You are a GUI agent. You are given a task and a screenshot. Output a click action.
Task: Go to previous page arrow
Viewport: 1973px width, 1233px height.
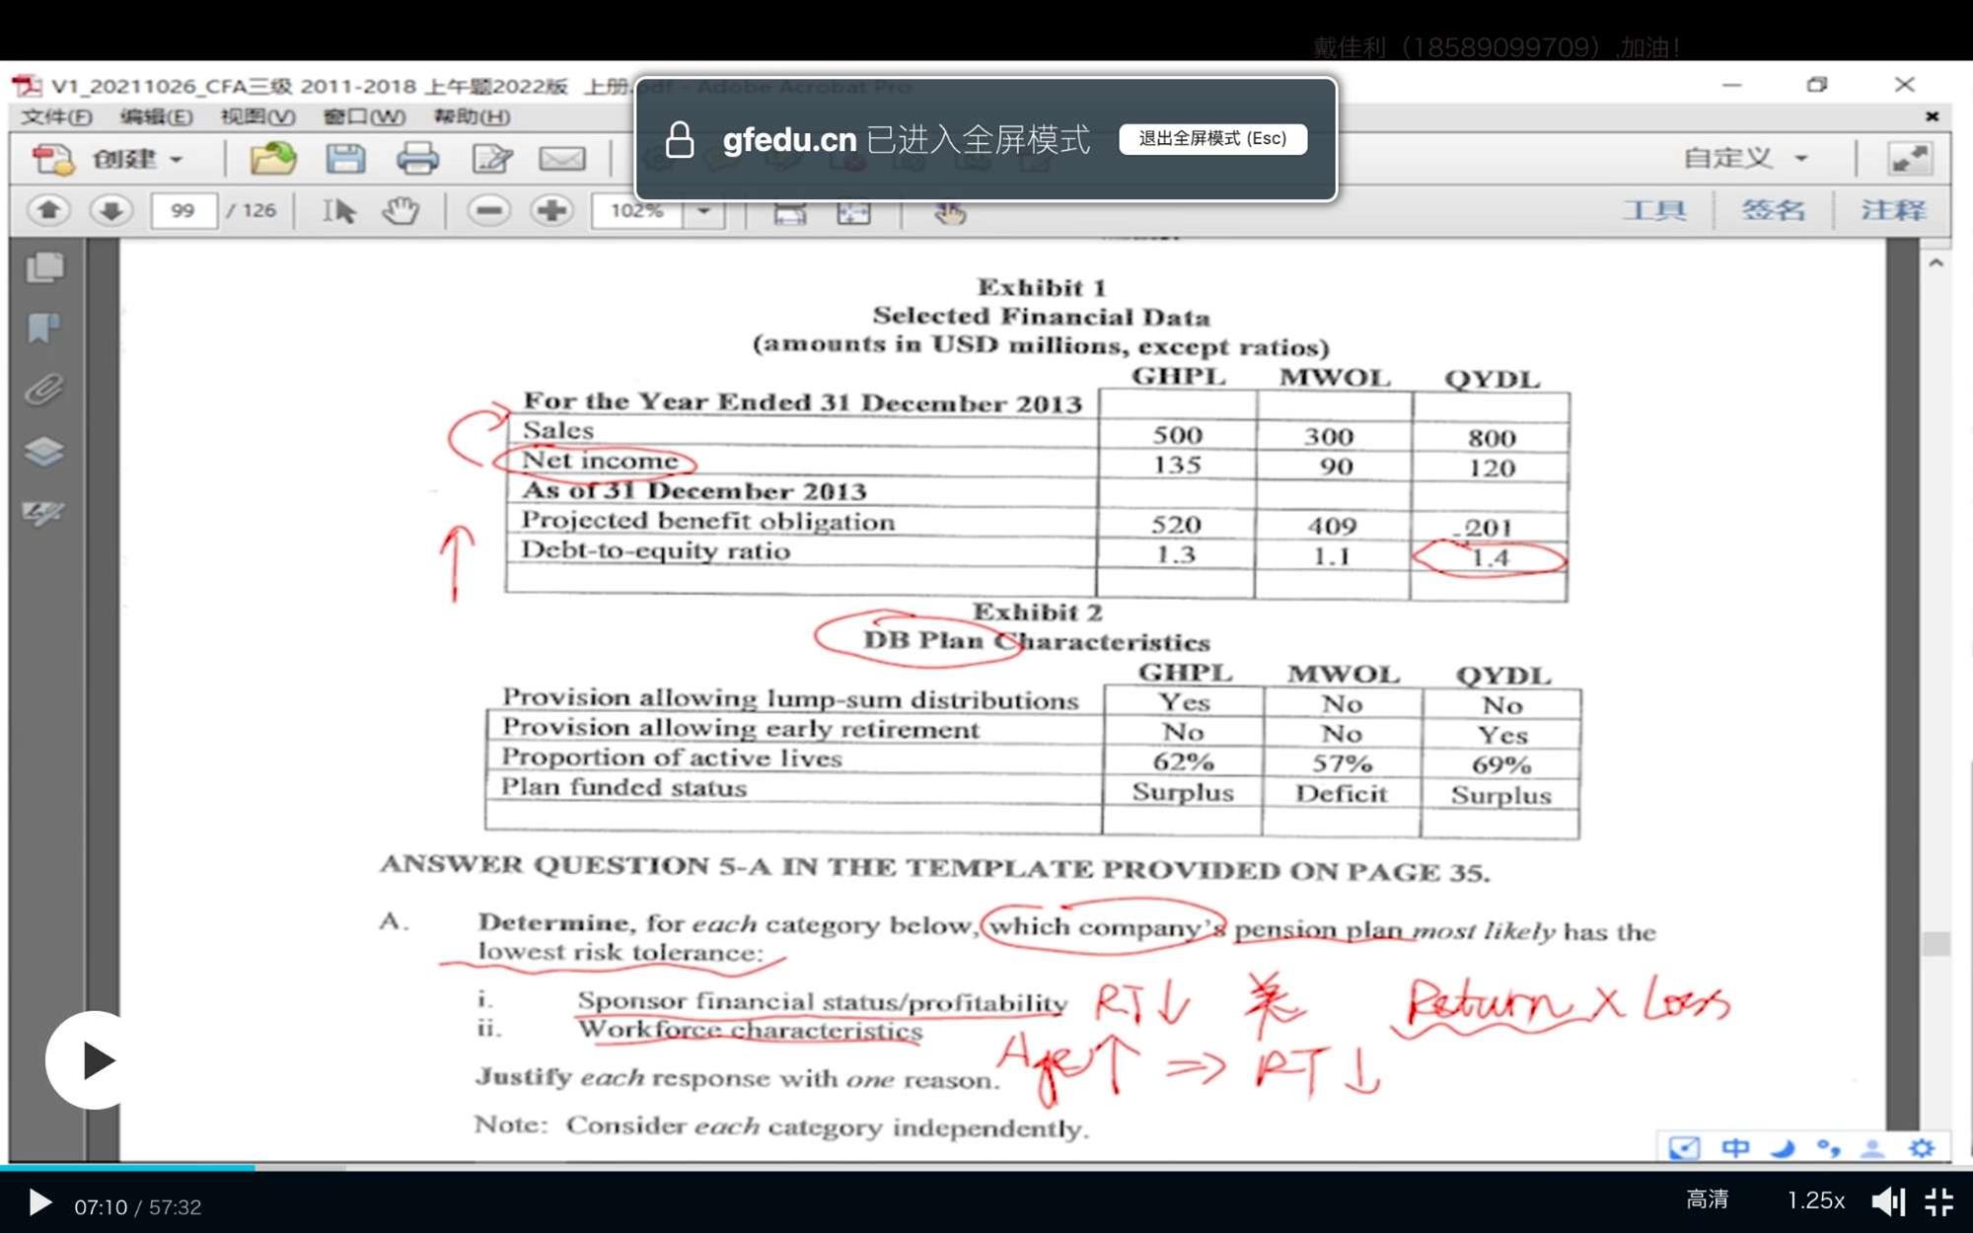click(48, 210)
